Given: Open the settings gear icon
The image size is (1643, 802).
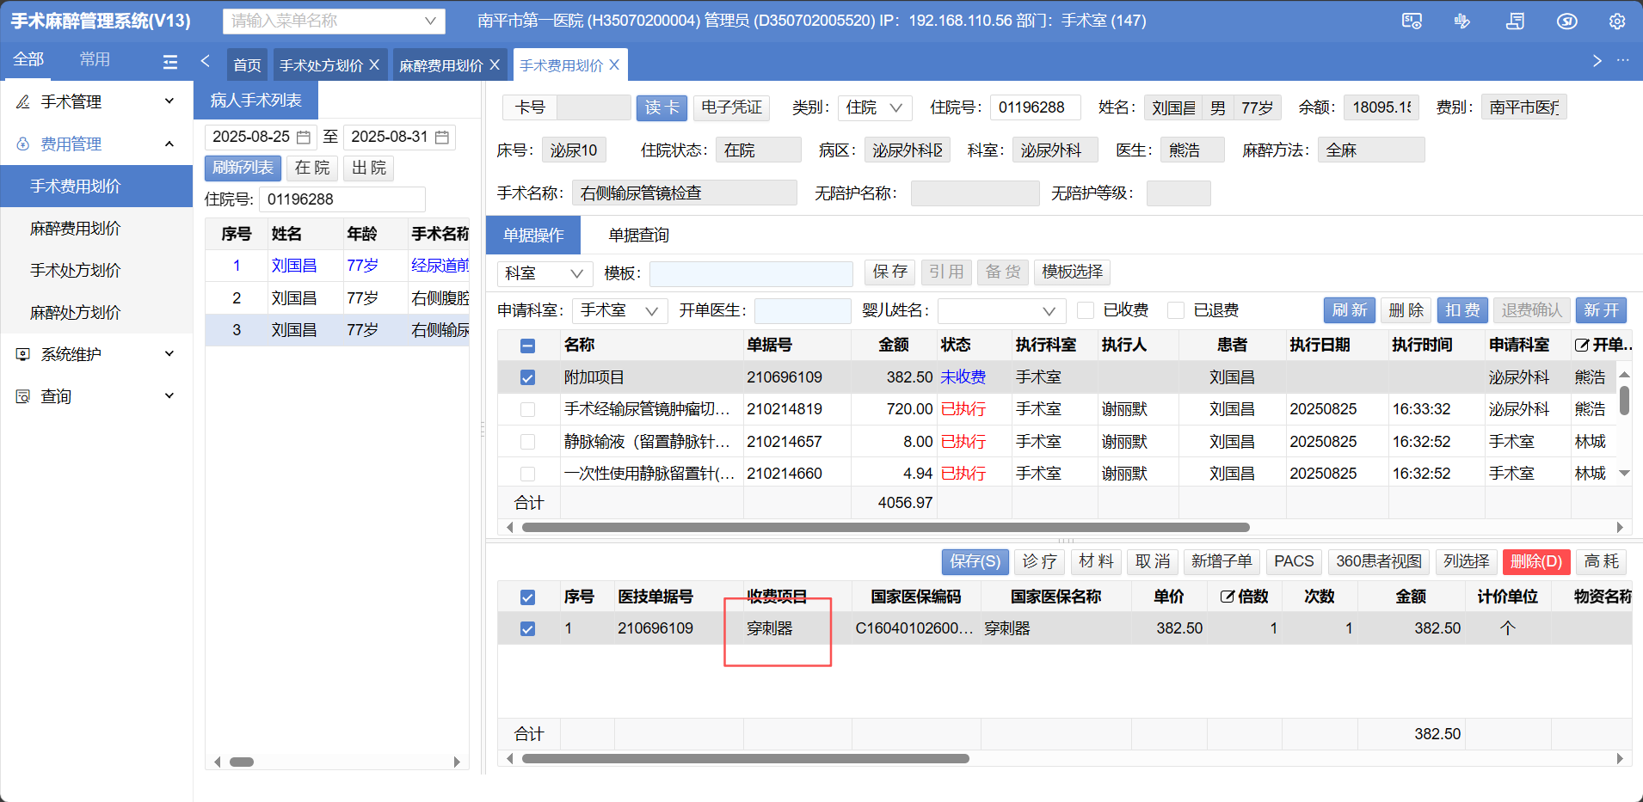Looking at the screenshot, I should click(x=1616, y=21).
